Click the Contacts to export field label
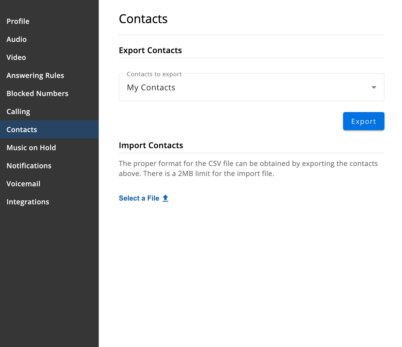This screenshot has height=347, width=402. pos(154,74)
